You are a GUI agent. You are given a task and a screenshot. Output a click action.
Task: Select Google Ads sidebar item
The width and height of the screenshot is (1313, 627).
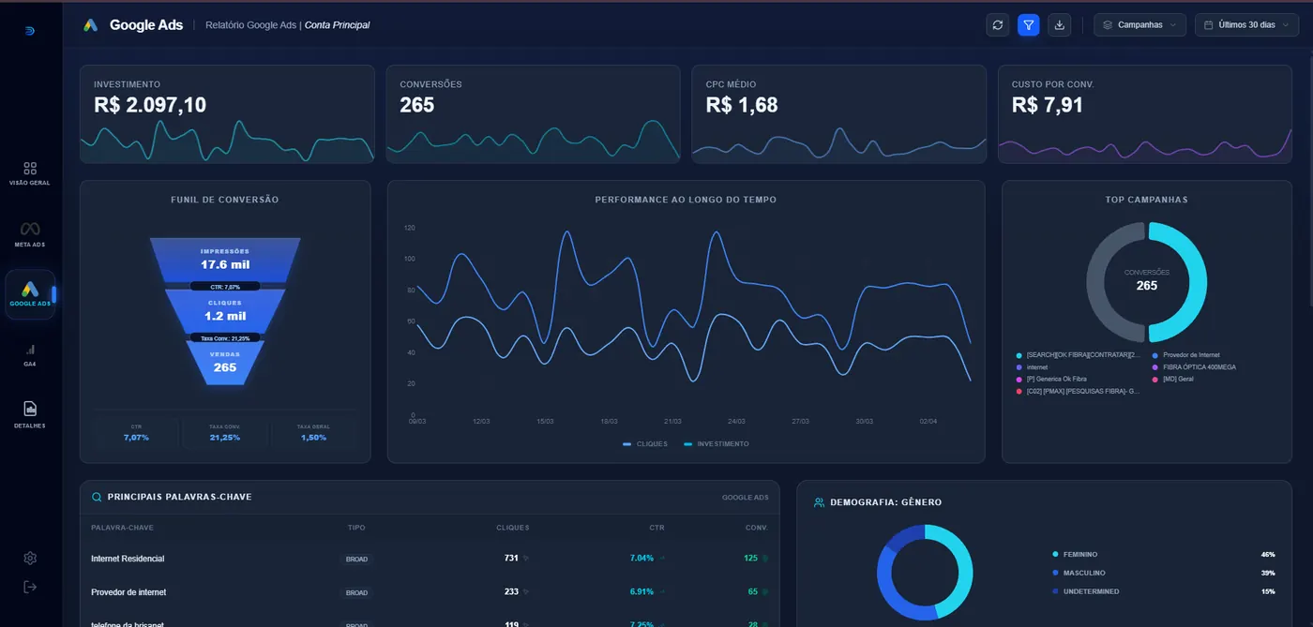[30, 294]
